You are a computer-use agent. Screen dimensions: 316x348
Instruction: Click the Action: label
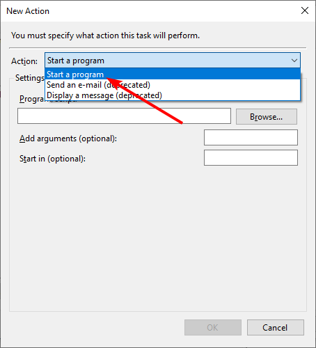coord(24,61)
